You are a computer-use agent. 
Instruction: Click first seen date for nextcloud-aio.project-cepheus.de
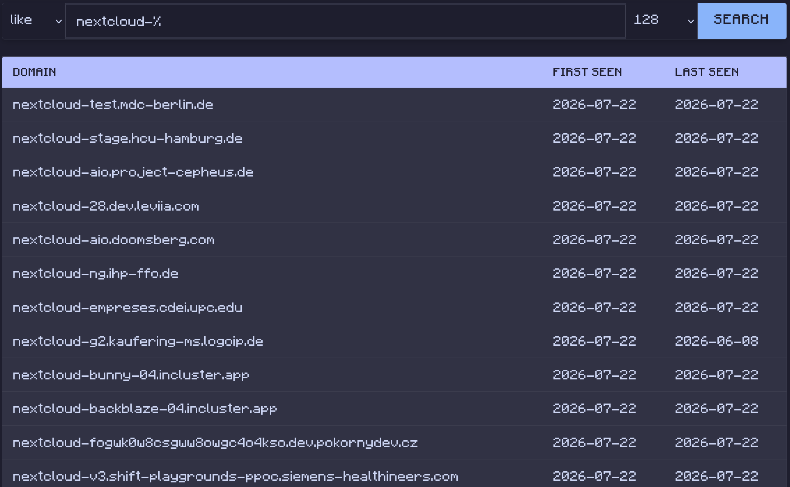(x=594, y=172)
